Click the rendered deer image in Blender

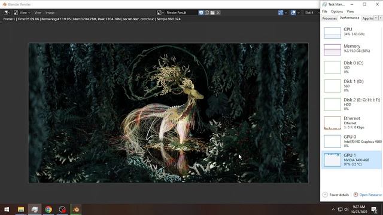(x=168, y=113)
